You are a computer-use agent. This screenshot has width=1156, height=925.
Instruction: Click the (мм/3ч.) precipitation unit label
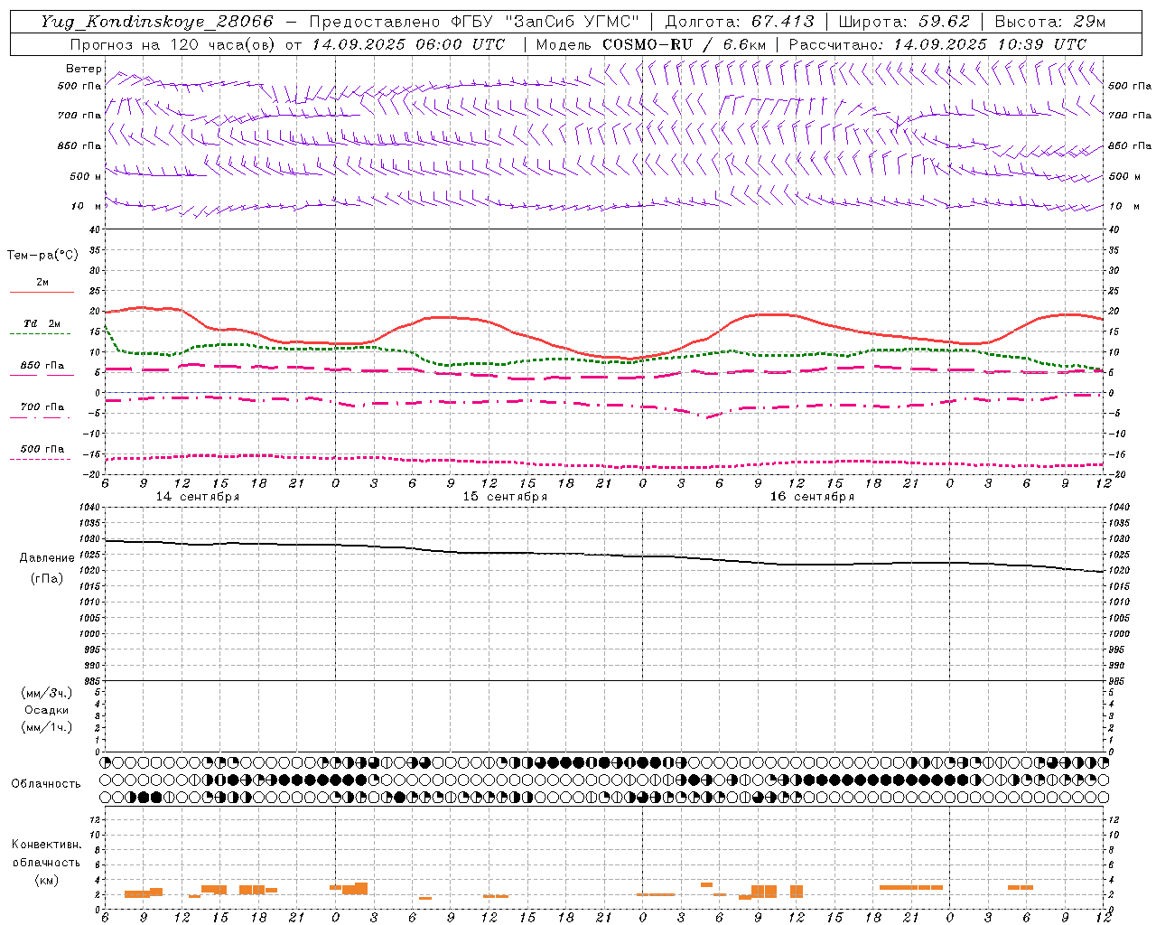(x=47, y=693)
